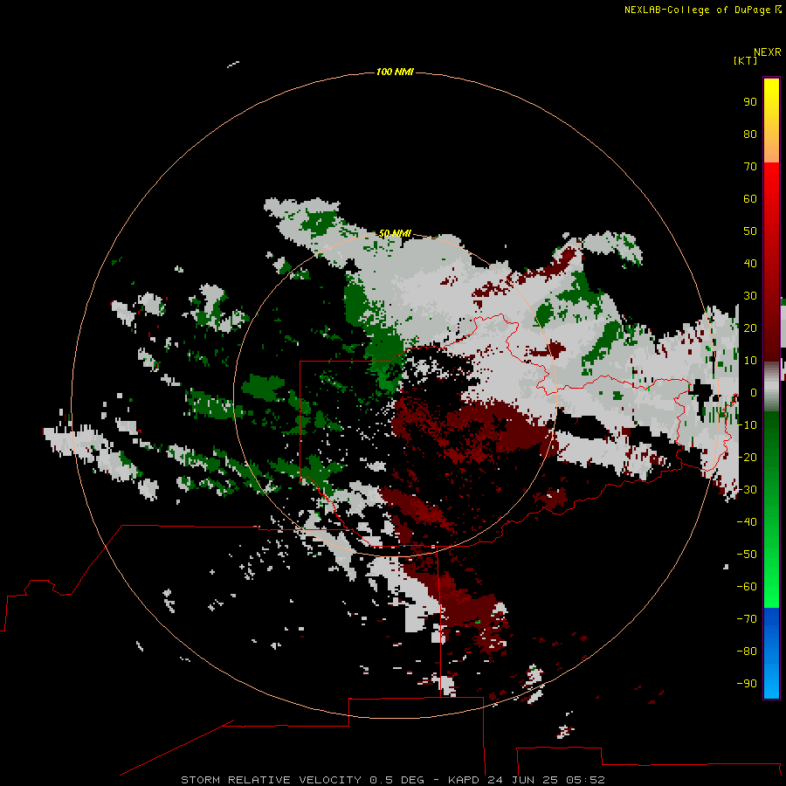The height and width of the screenshot is (786, 786).
Task: Click the -30 value on velocity scale
Action: (x=747, y=490)
